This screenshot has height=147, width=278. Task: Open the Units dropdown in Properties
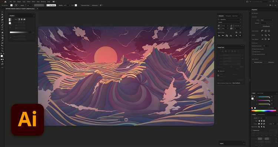[x=267, y=20]
